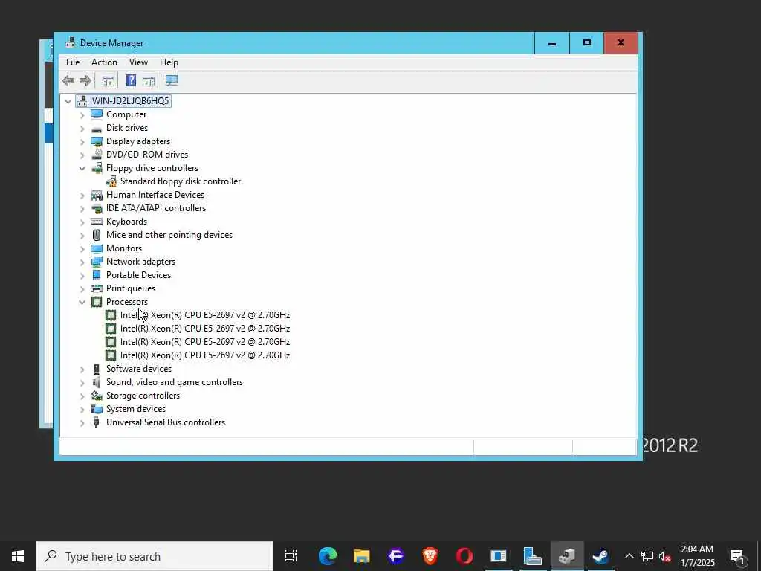The width and height of the screenshot is (761, 571).
Task: Open the Action menu
Action: click(104, 62)
